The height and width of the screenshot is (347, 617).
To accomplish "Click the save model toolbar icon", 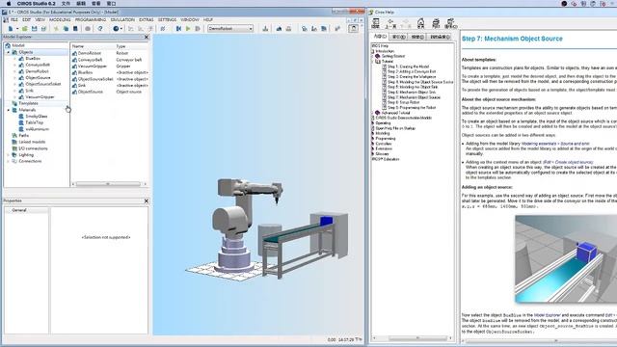I will [35, 29].
